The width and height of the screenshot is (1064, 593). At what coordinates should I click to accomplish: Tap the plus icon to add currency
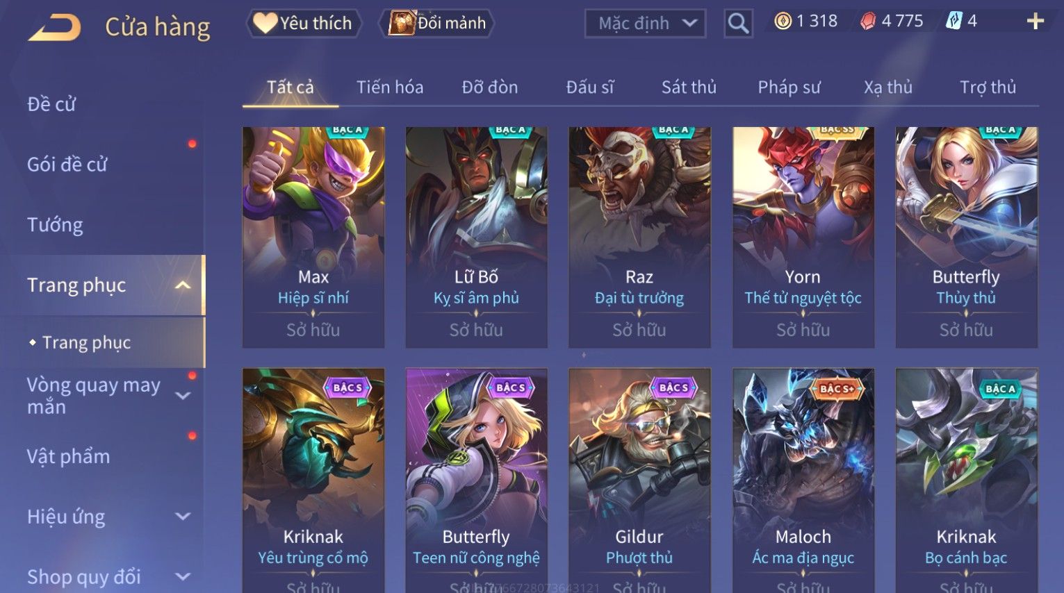(1035, 22)
